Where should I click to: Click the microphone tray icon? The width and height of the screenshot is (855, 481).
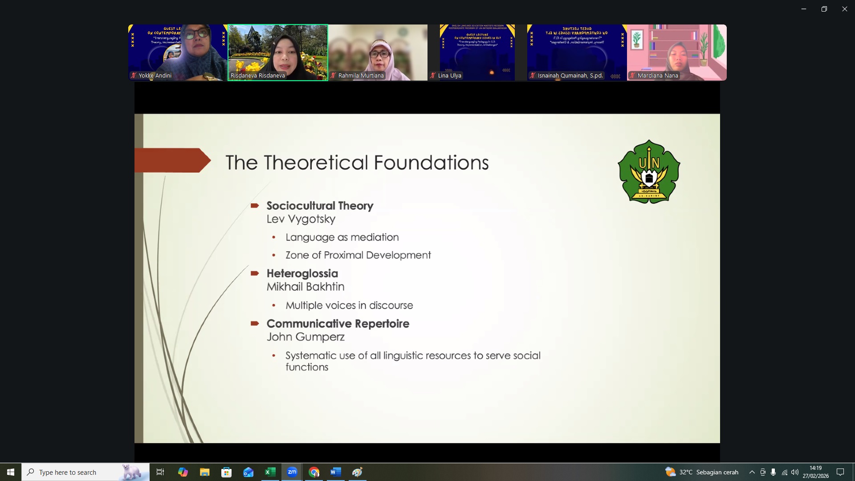pyautogui.click(x=774, y=472)
